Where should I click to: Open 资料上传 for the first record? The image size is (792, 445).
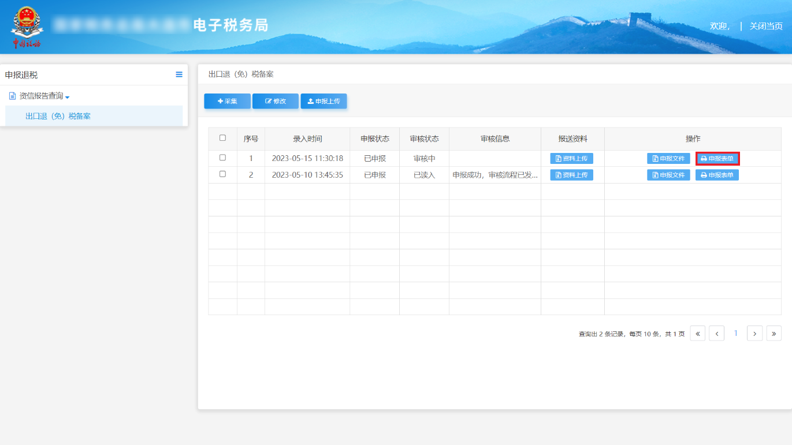click(x=572, y=158)
